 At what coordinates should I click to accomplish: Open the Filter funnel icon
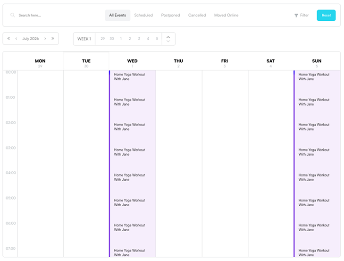pyautogui.click(x=296, y=16)
